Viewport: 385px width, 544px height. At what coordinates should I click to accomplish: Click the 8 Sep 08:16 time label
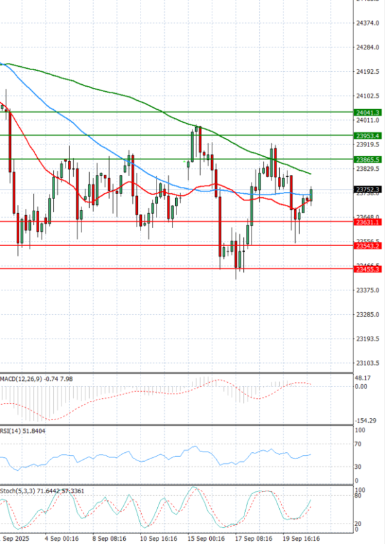109,538
